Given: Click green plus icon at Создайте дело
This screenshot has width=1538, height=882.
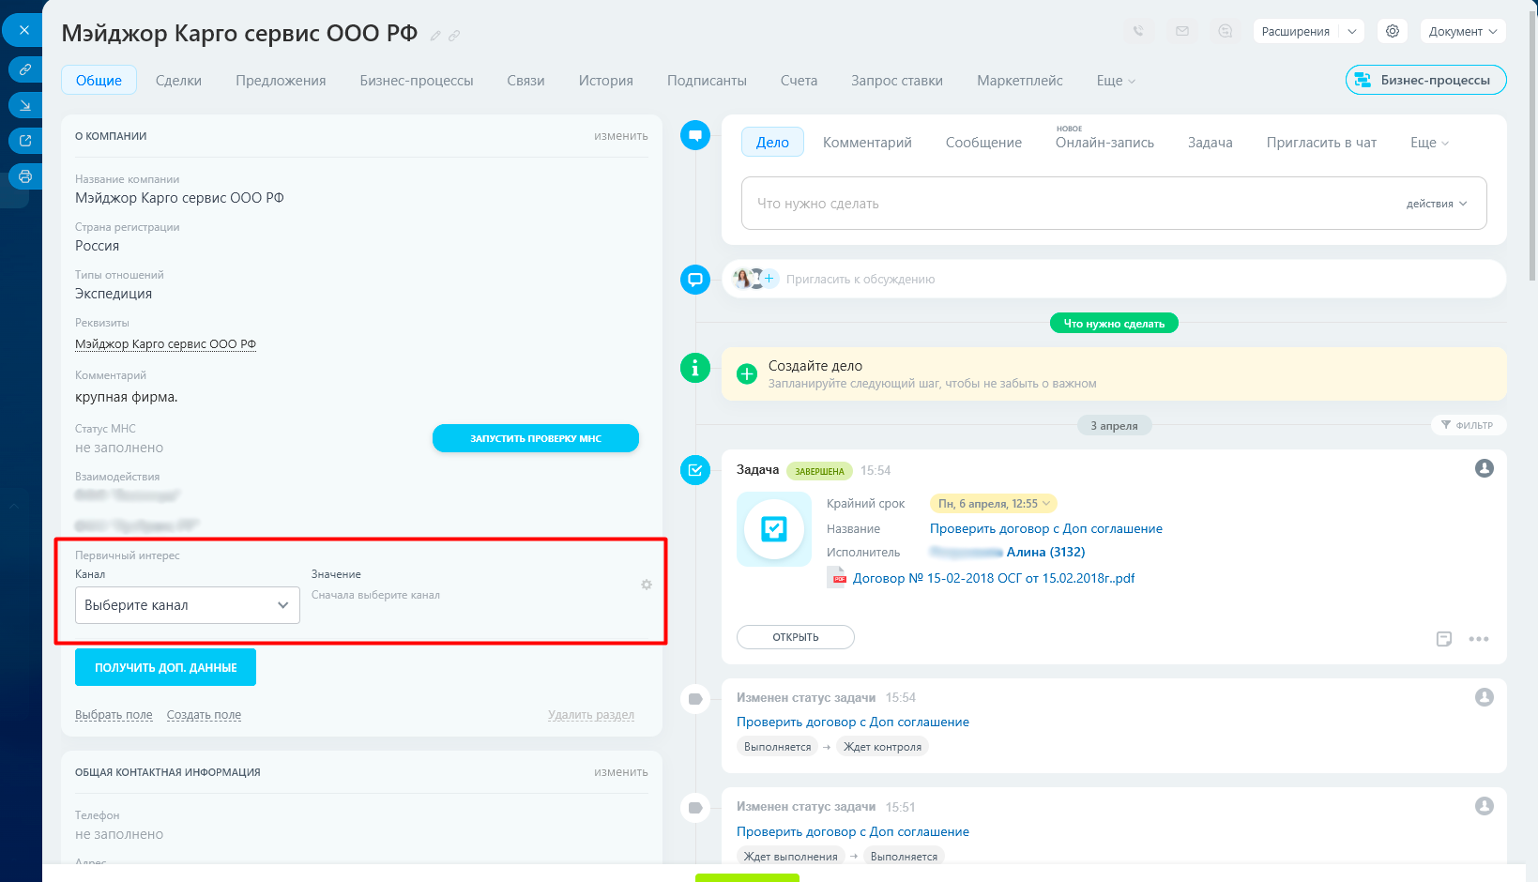Looking at the screenshot, I should tap(747, 374).
